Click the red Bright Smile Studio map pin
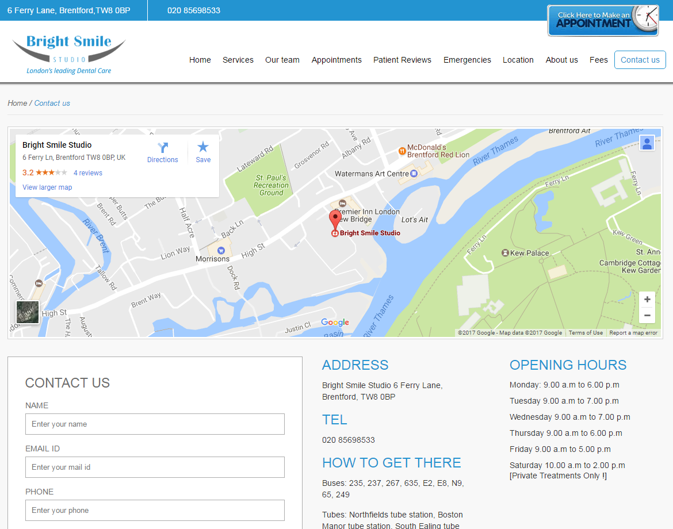 coord(335,220)
